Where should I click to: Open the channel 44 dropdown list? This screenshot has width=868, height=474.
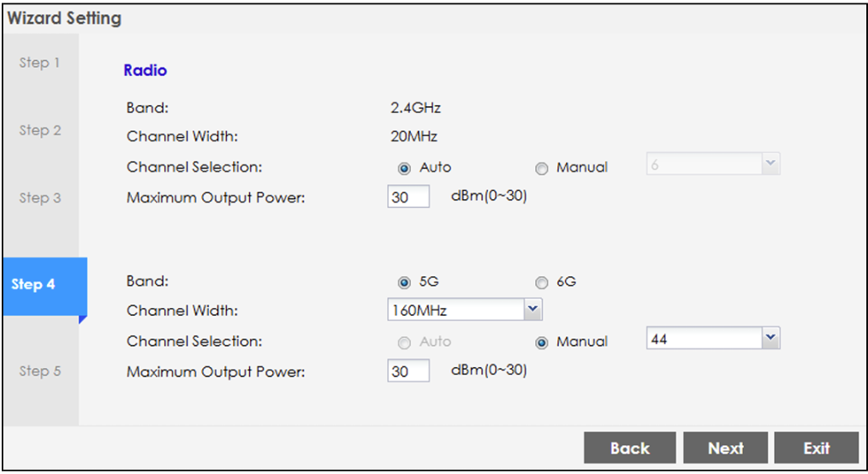pyautogui.click(x=712, y=340)
